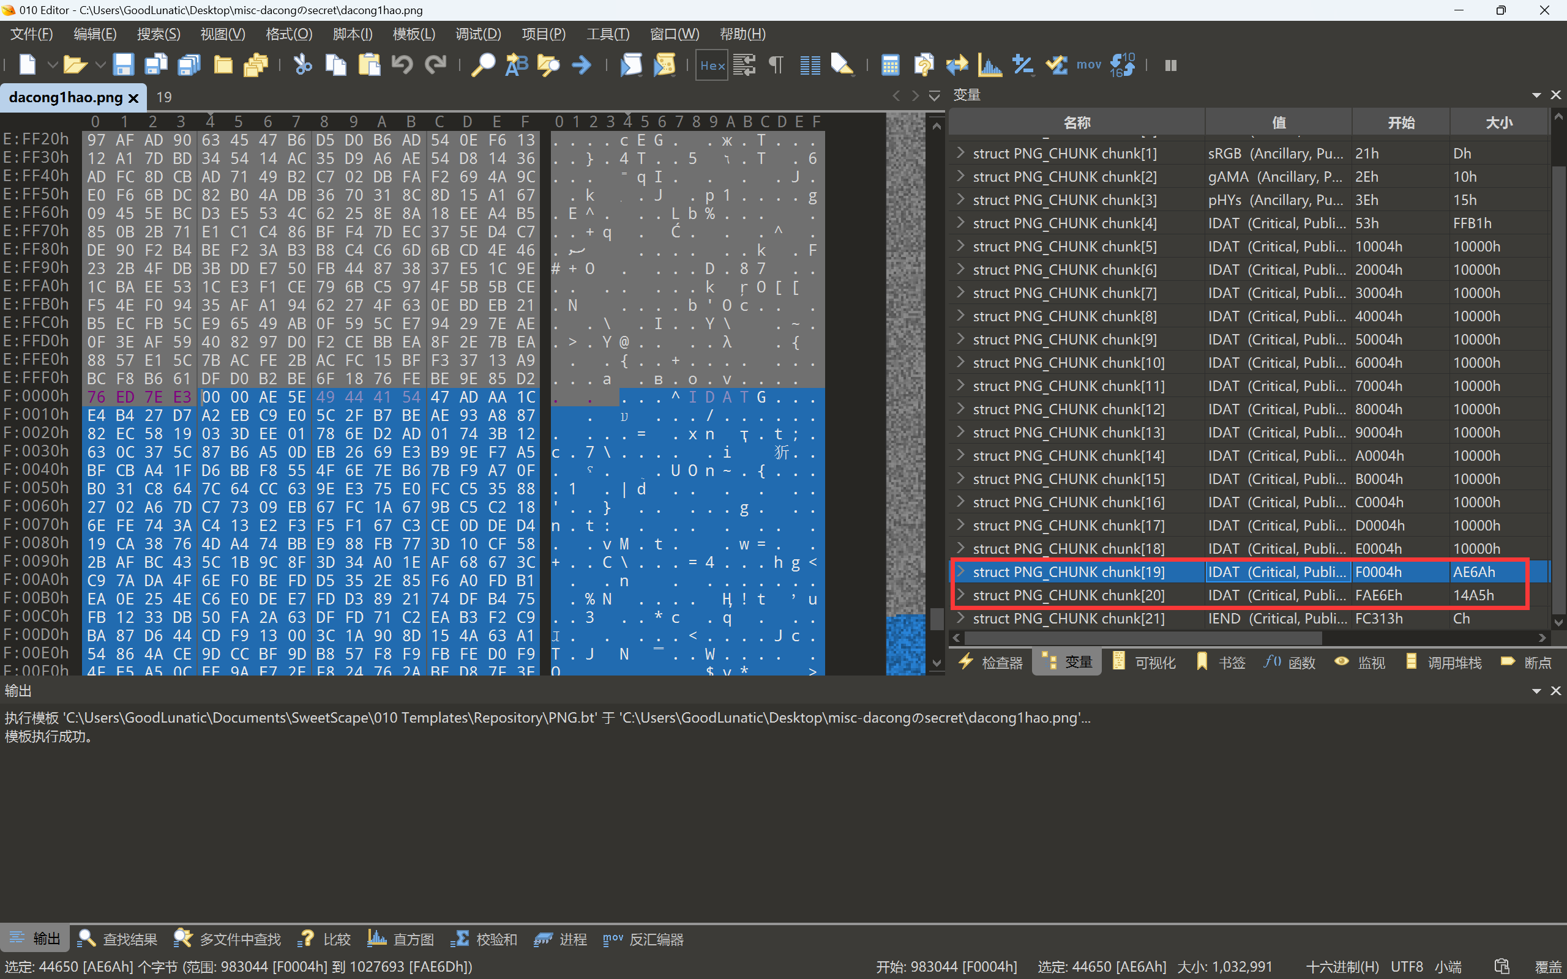Open the Checksum tool icon
Image resolution: width=1567 pixels, height=979 pixels.
pos(1056,65)
